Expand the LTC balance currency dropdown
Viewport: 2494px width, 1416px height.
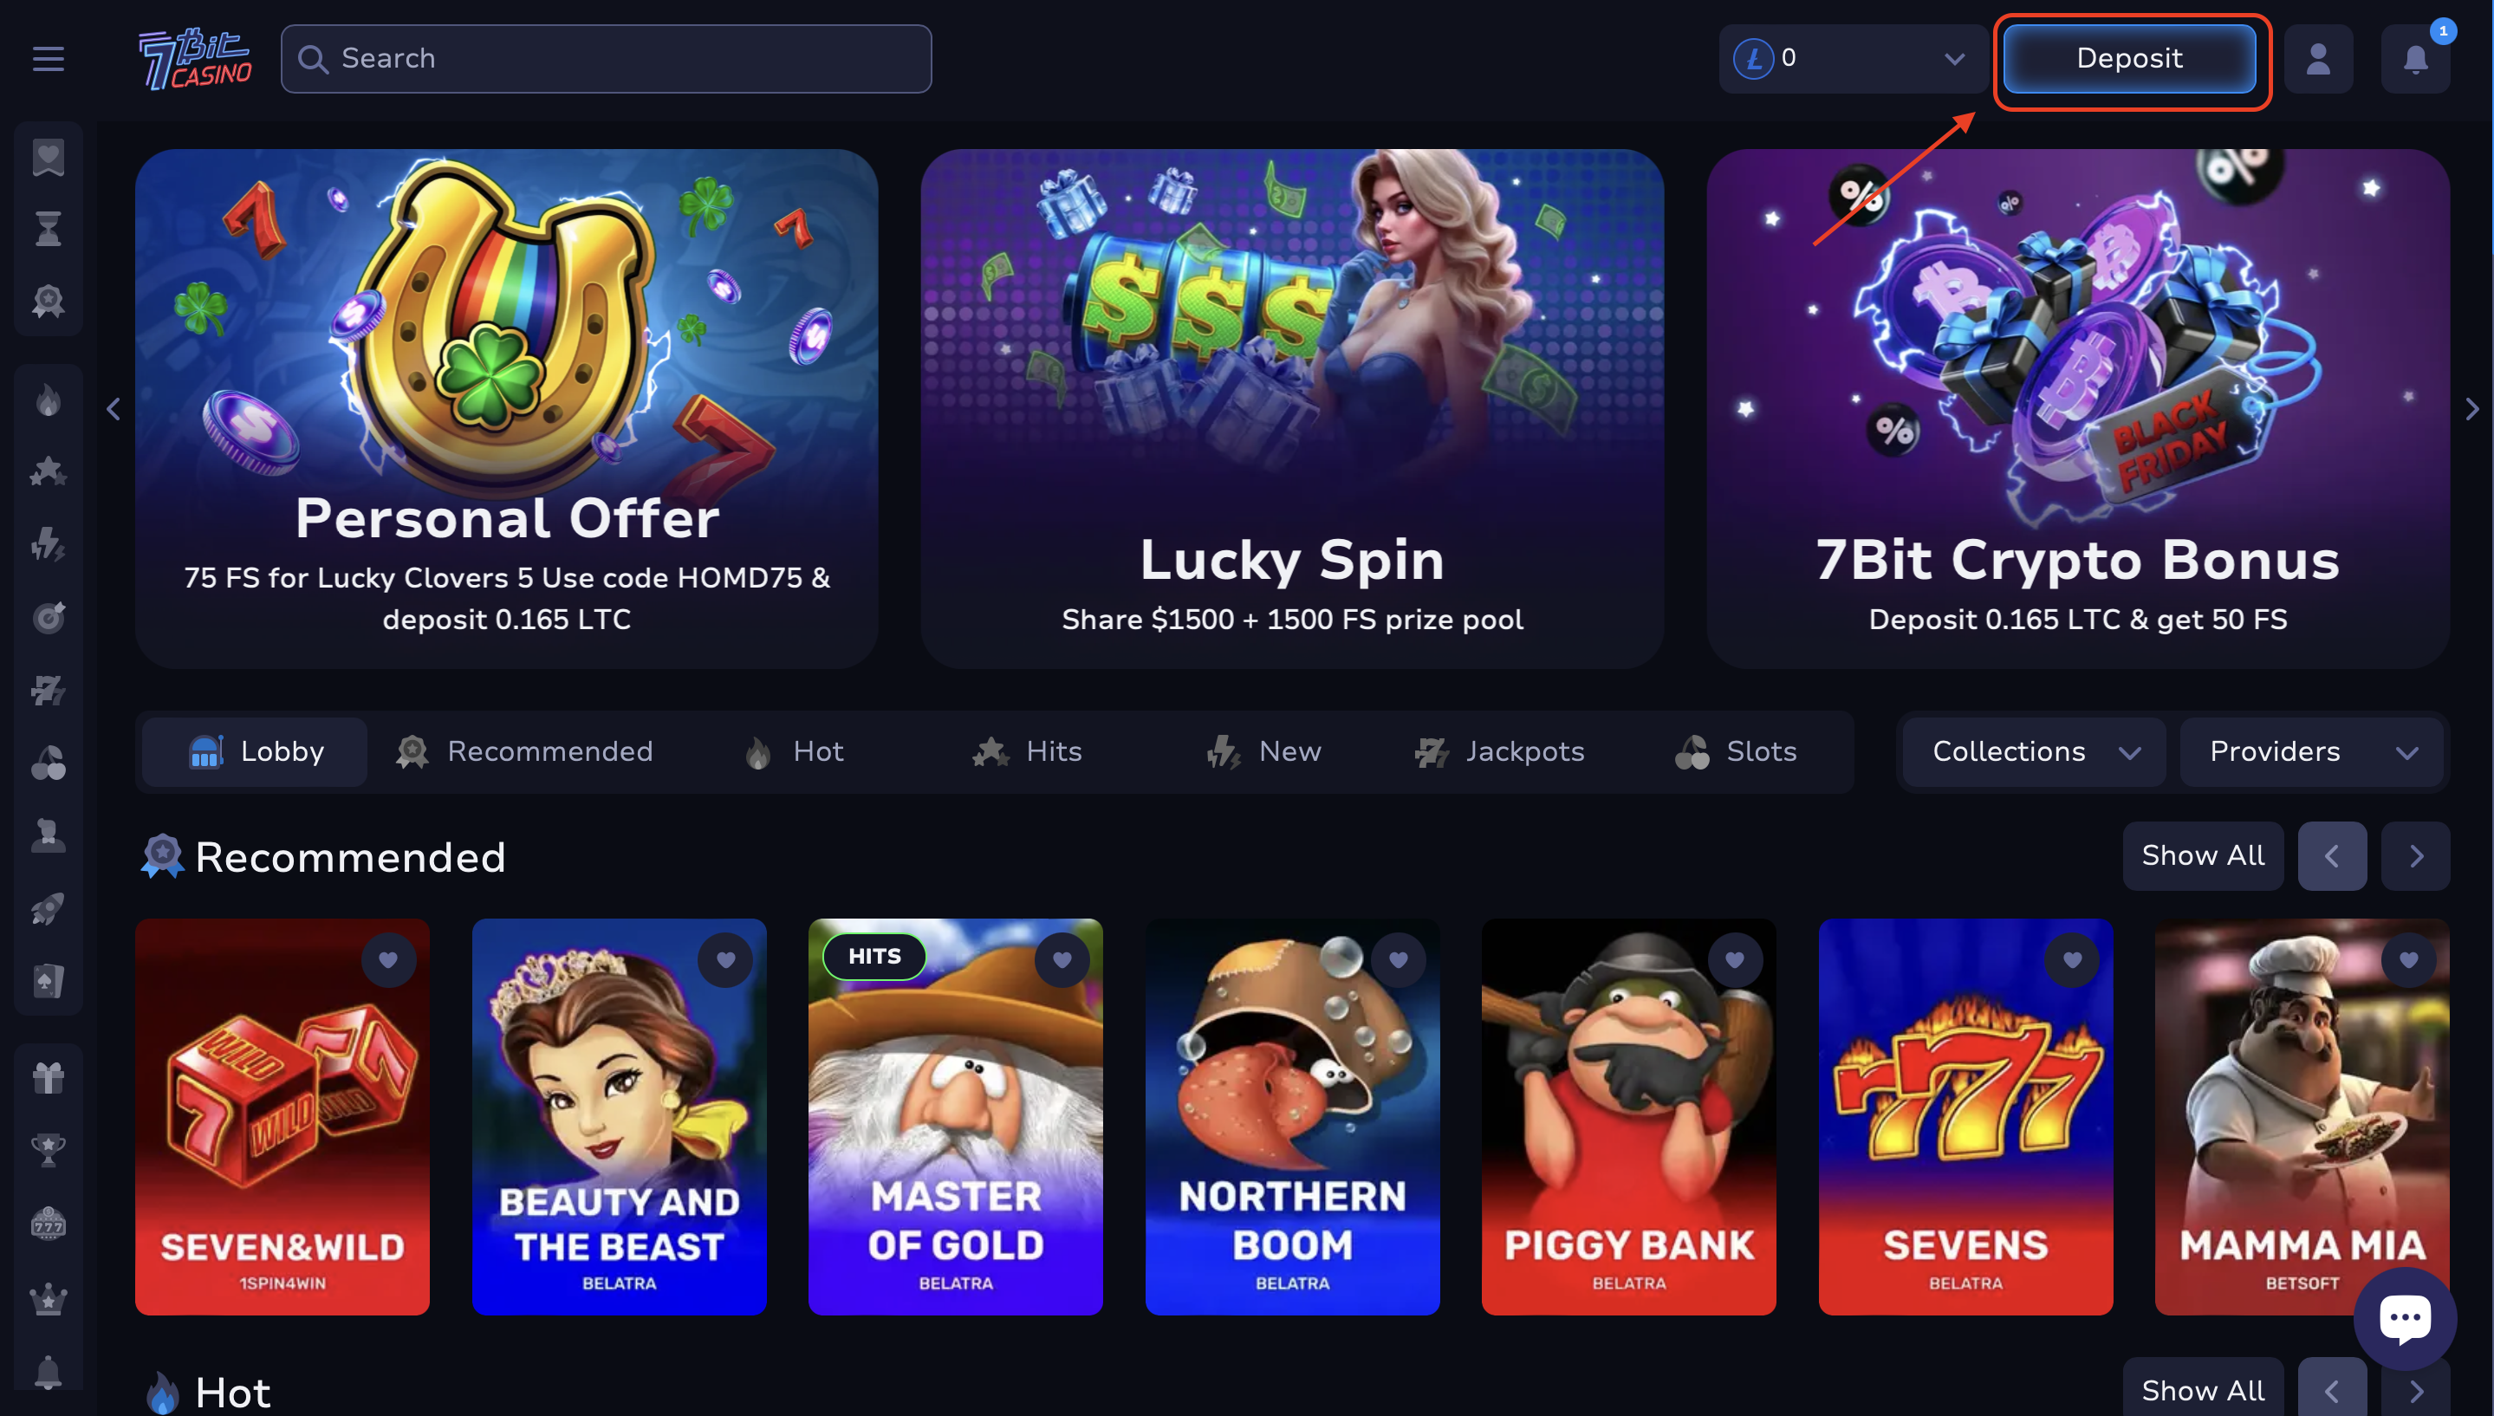[x=1852, y=58]
